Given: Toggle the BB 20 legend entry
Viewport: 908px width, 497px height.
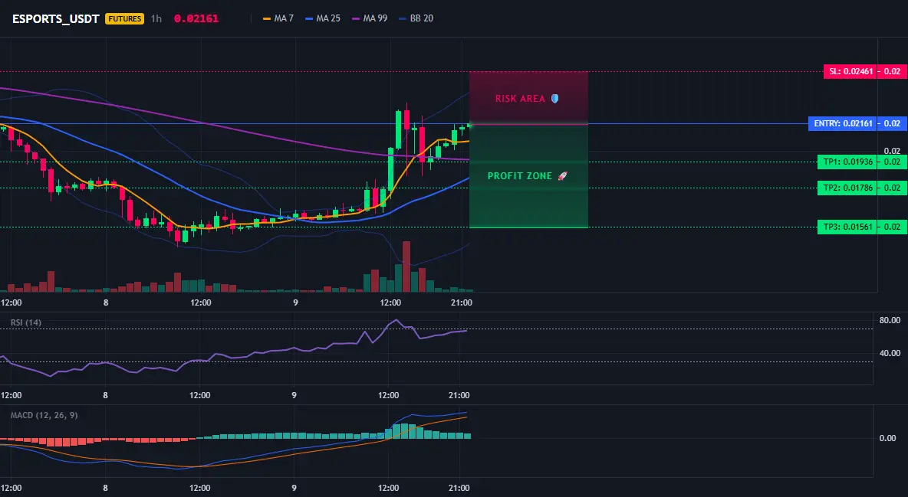Looking at the screenshot, I should [x=416, y=18].
